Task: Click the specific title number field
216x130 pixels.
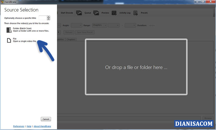Action: point(43,18)
